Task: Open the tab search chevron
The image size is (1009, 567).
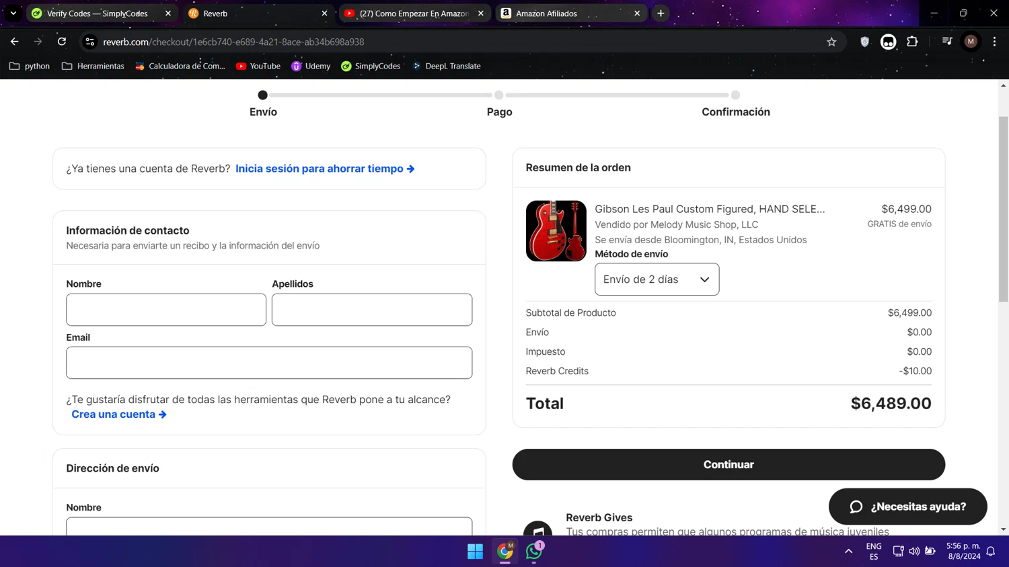Action: coord(13,13)
